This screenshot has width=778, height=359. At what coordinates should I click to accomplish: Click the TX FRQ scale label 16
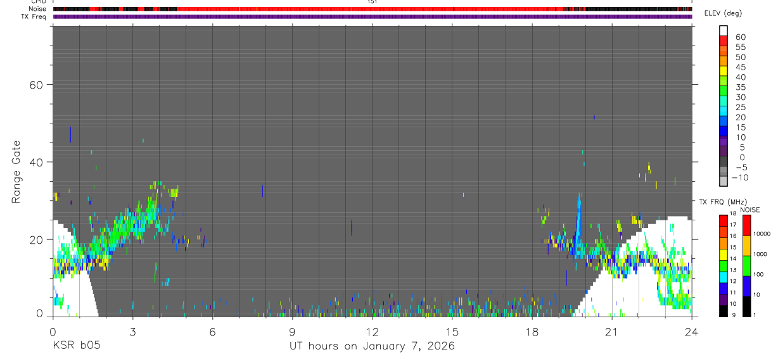733,236
